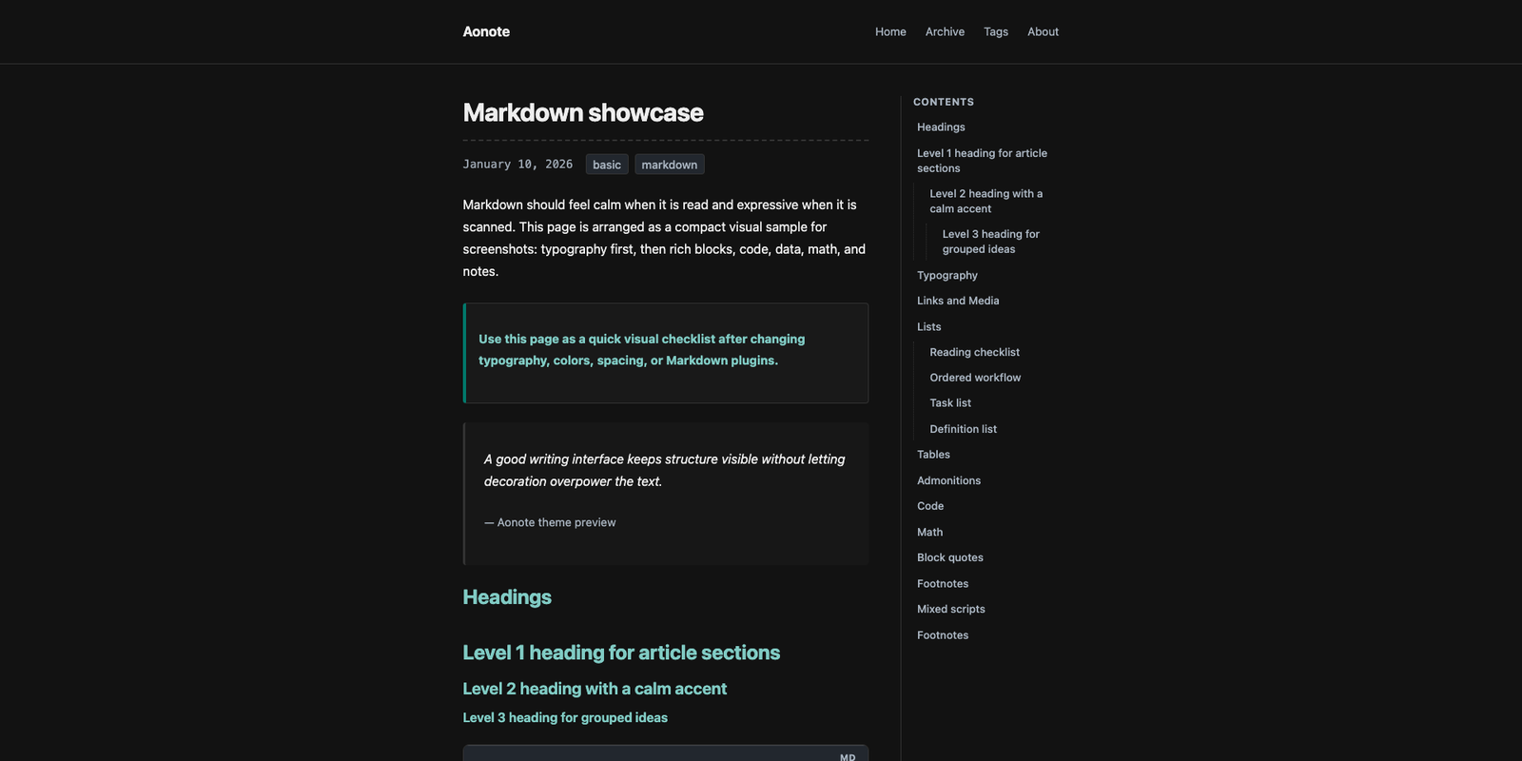Screen dimensions: 1522x761
Task: Jump to Task list in contents
Action: [950, 403]
